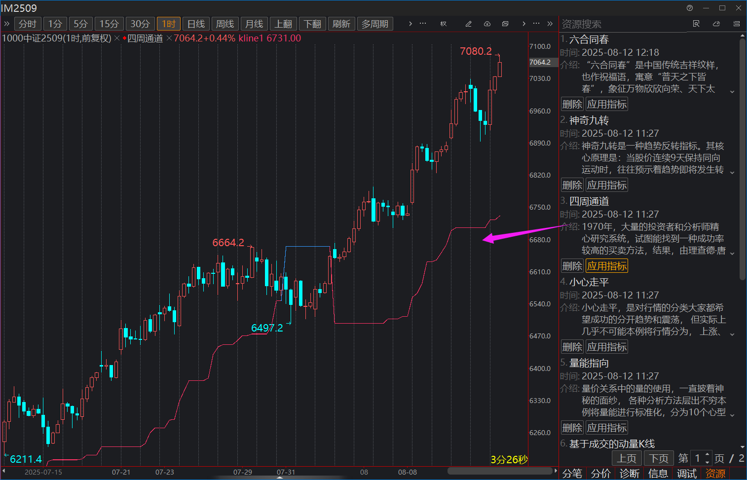
Task: Expand the 六合同春 description chevron
Action: tap(732, 92)
